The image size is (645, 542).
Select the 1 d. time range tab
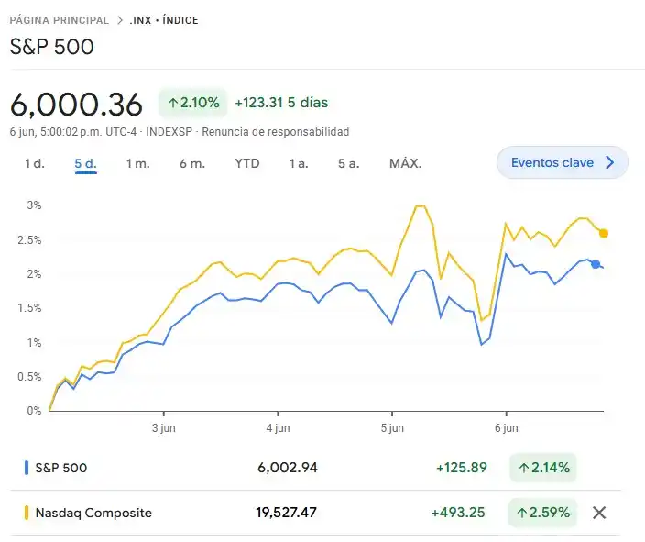click(35, 163)
